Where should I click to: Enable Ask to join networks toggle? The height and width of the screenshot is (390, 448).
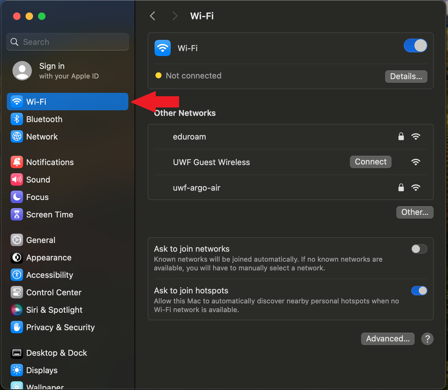419,249
